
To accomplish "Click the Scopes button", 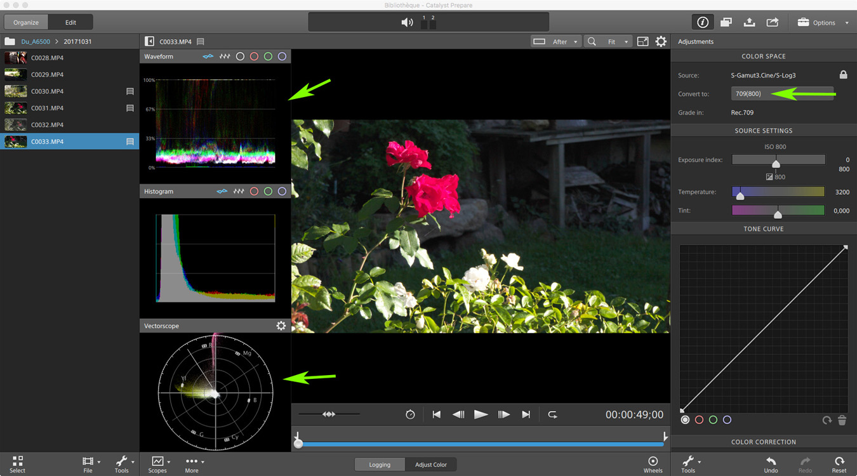I will pyautogui.click(x=157, y=464).
